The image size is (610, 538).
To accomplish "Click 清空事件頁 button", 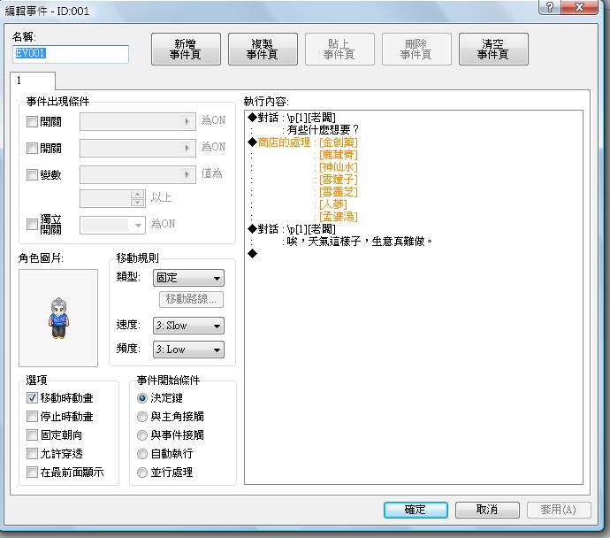I will pos(493,49).
